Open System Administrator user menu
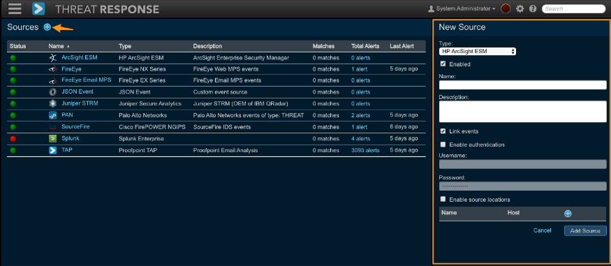The image size is (611, 266). [x=462, y=8]
